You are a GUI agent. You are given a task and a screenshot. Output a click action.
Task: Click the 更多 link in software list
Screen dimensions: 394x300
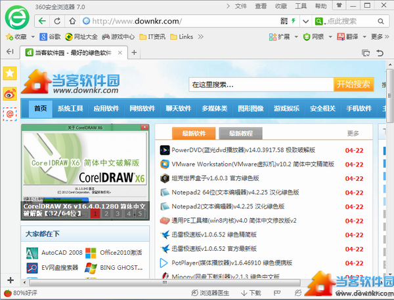353,134
